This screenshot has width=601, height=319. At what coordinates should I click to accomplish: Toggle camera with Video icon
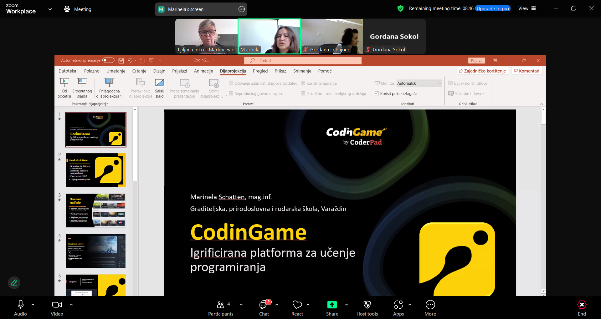(x=57, y=305)
